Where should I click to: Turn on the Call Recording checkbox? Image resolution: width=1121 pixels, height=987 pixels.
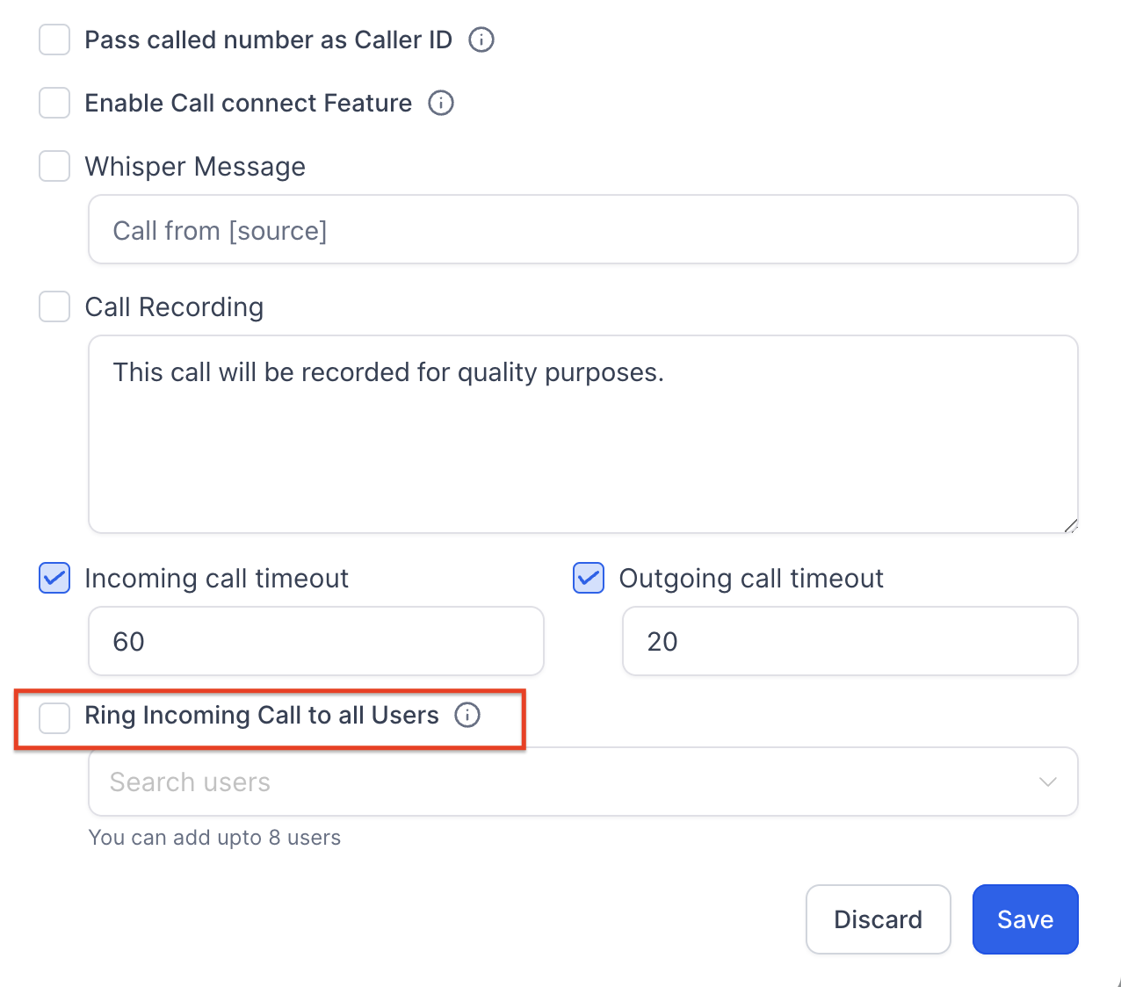click(54, 306)
